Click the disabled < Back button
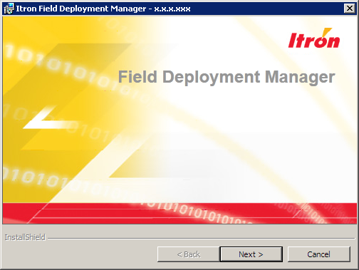The height and width of the screenshot is (270, 359). pos(189,254)
